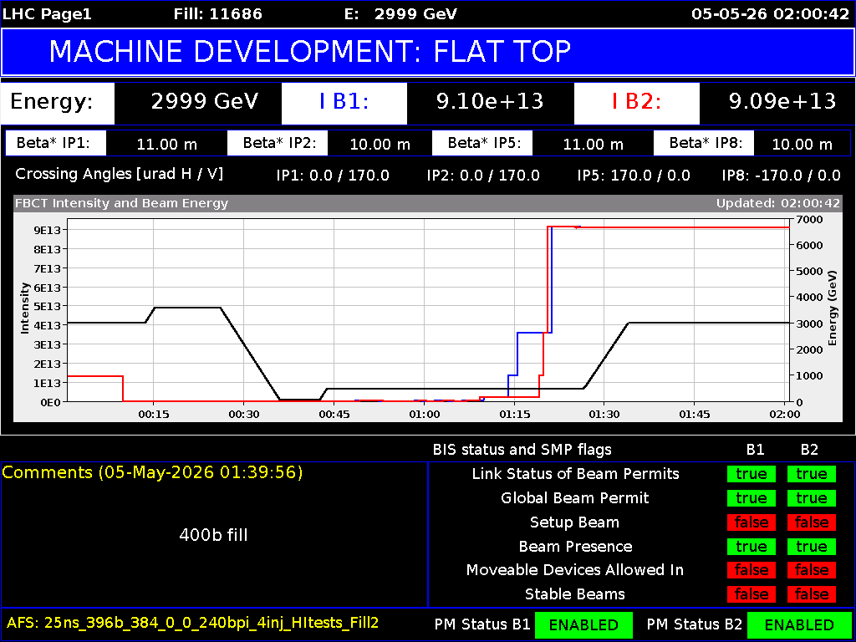This screenshot has width=856, height=642.
Task: Click B2 'false' flag for Moveable Devices
Action: [x=811, y=570]
